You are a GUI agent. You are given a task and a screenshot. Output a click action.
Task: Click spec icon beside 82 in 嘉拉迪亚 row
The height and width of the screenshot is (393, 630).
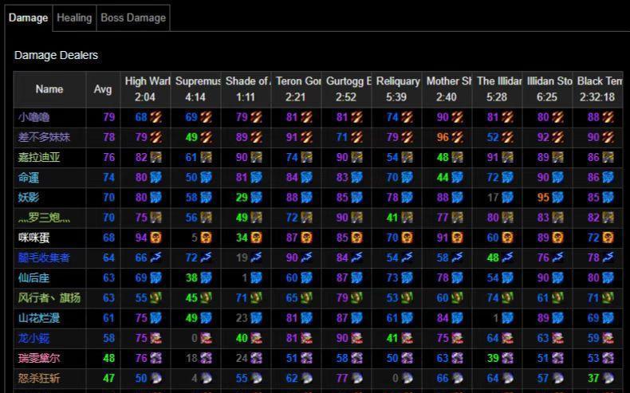pos(156,157)
